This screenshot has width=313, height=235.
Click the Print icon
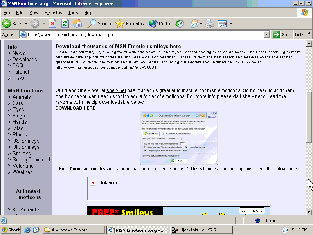(210, 23)
